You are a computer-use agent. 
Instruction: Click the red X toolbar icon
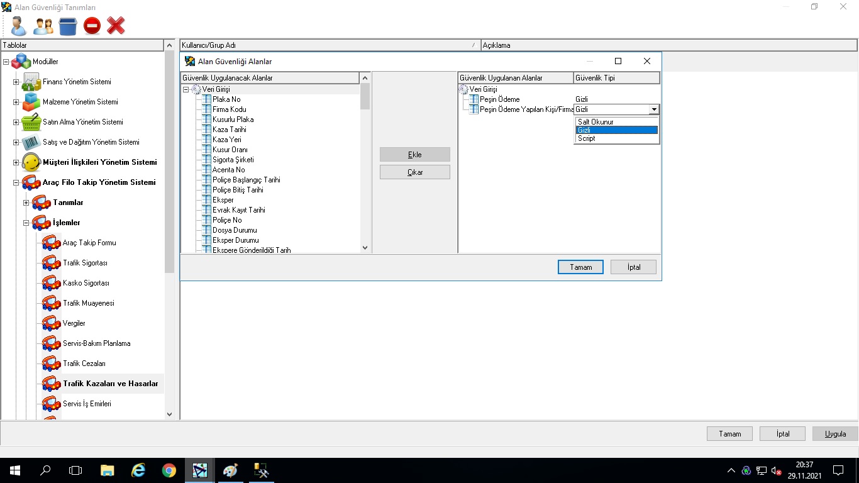point(116,26)
